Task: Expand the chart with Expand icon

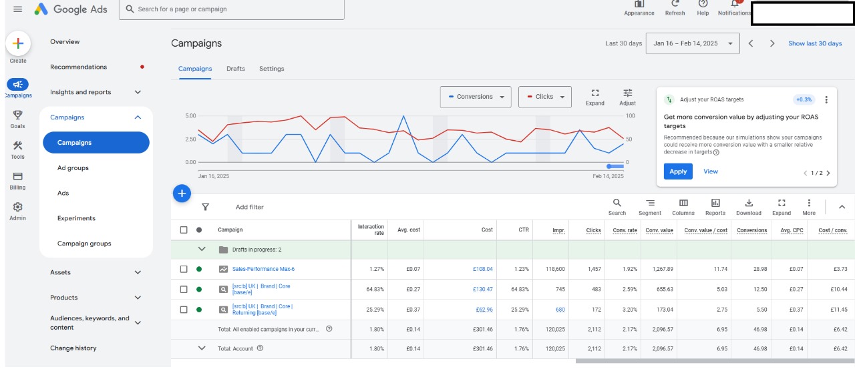Action: (595, 93)
